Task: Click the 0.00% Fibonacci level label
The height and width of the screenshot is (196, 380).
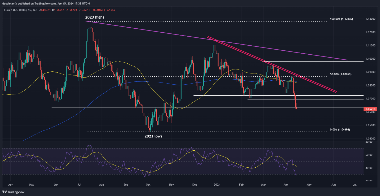Action: click(340, 129)
